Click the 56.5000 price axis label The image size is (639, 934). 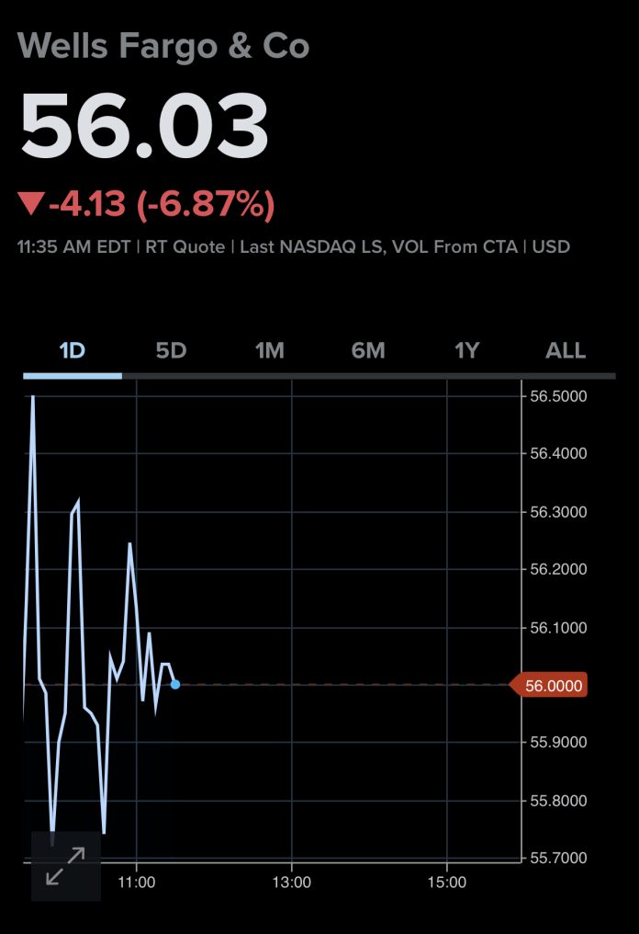pos(557,396)
